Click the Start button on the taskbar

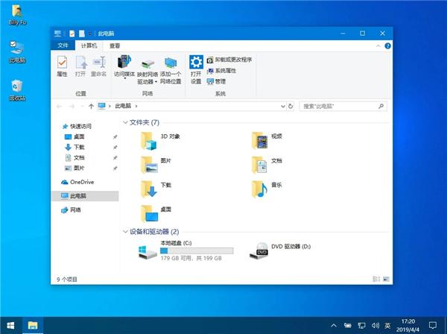click(10, 325)
